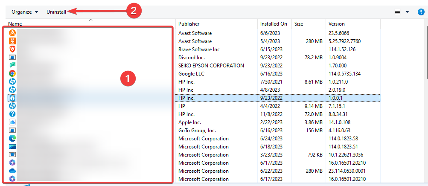Click the 9.14 MB size value
The image size is (428, 186).
tap(313, 106)
